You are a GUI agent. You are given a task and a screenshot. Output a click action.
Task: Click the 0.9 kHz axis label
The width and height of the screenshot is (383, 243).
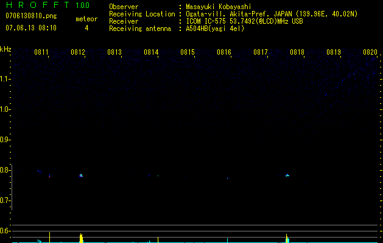tap(5, 140)
